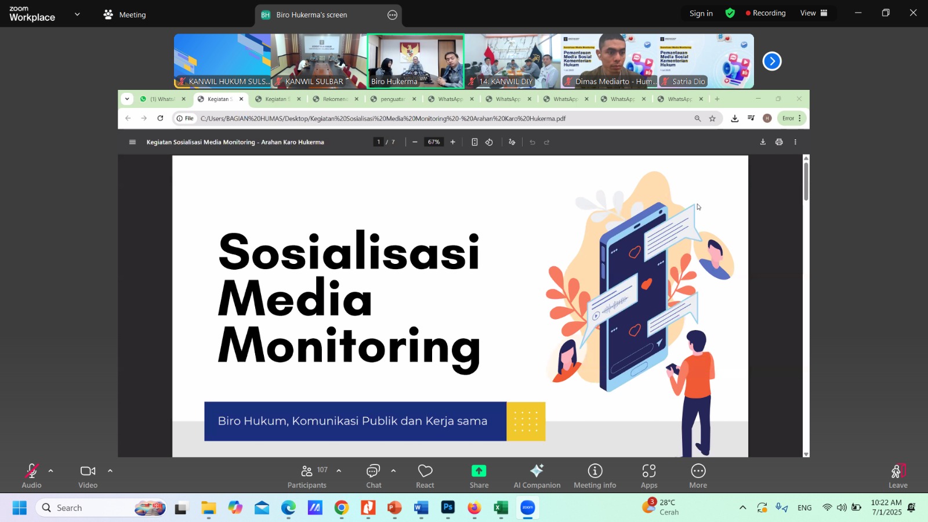928x522 pixels.
Task: Open the More options menu
Action: click(698, 476)
